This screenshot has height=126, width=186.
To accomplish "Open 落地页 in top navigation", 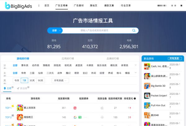I will click(x=94, y=6).
